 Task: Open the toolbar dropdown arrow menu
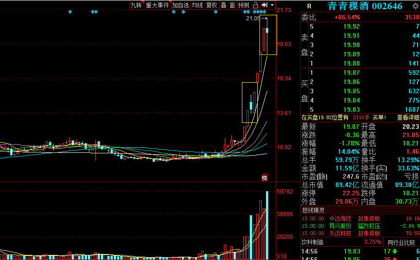(272, 5)
